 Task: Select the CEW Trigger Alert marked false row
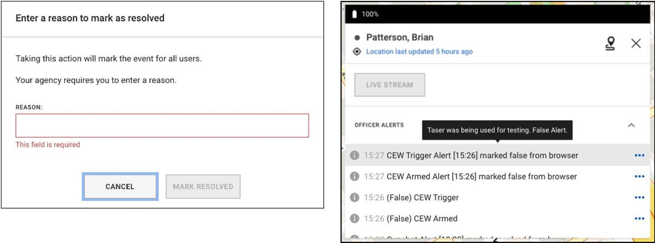482,156
